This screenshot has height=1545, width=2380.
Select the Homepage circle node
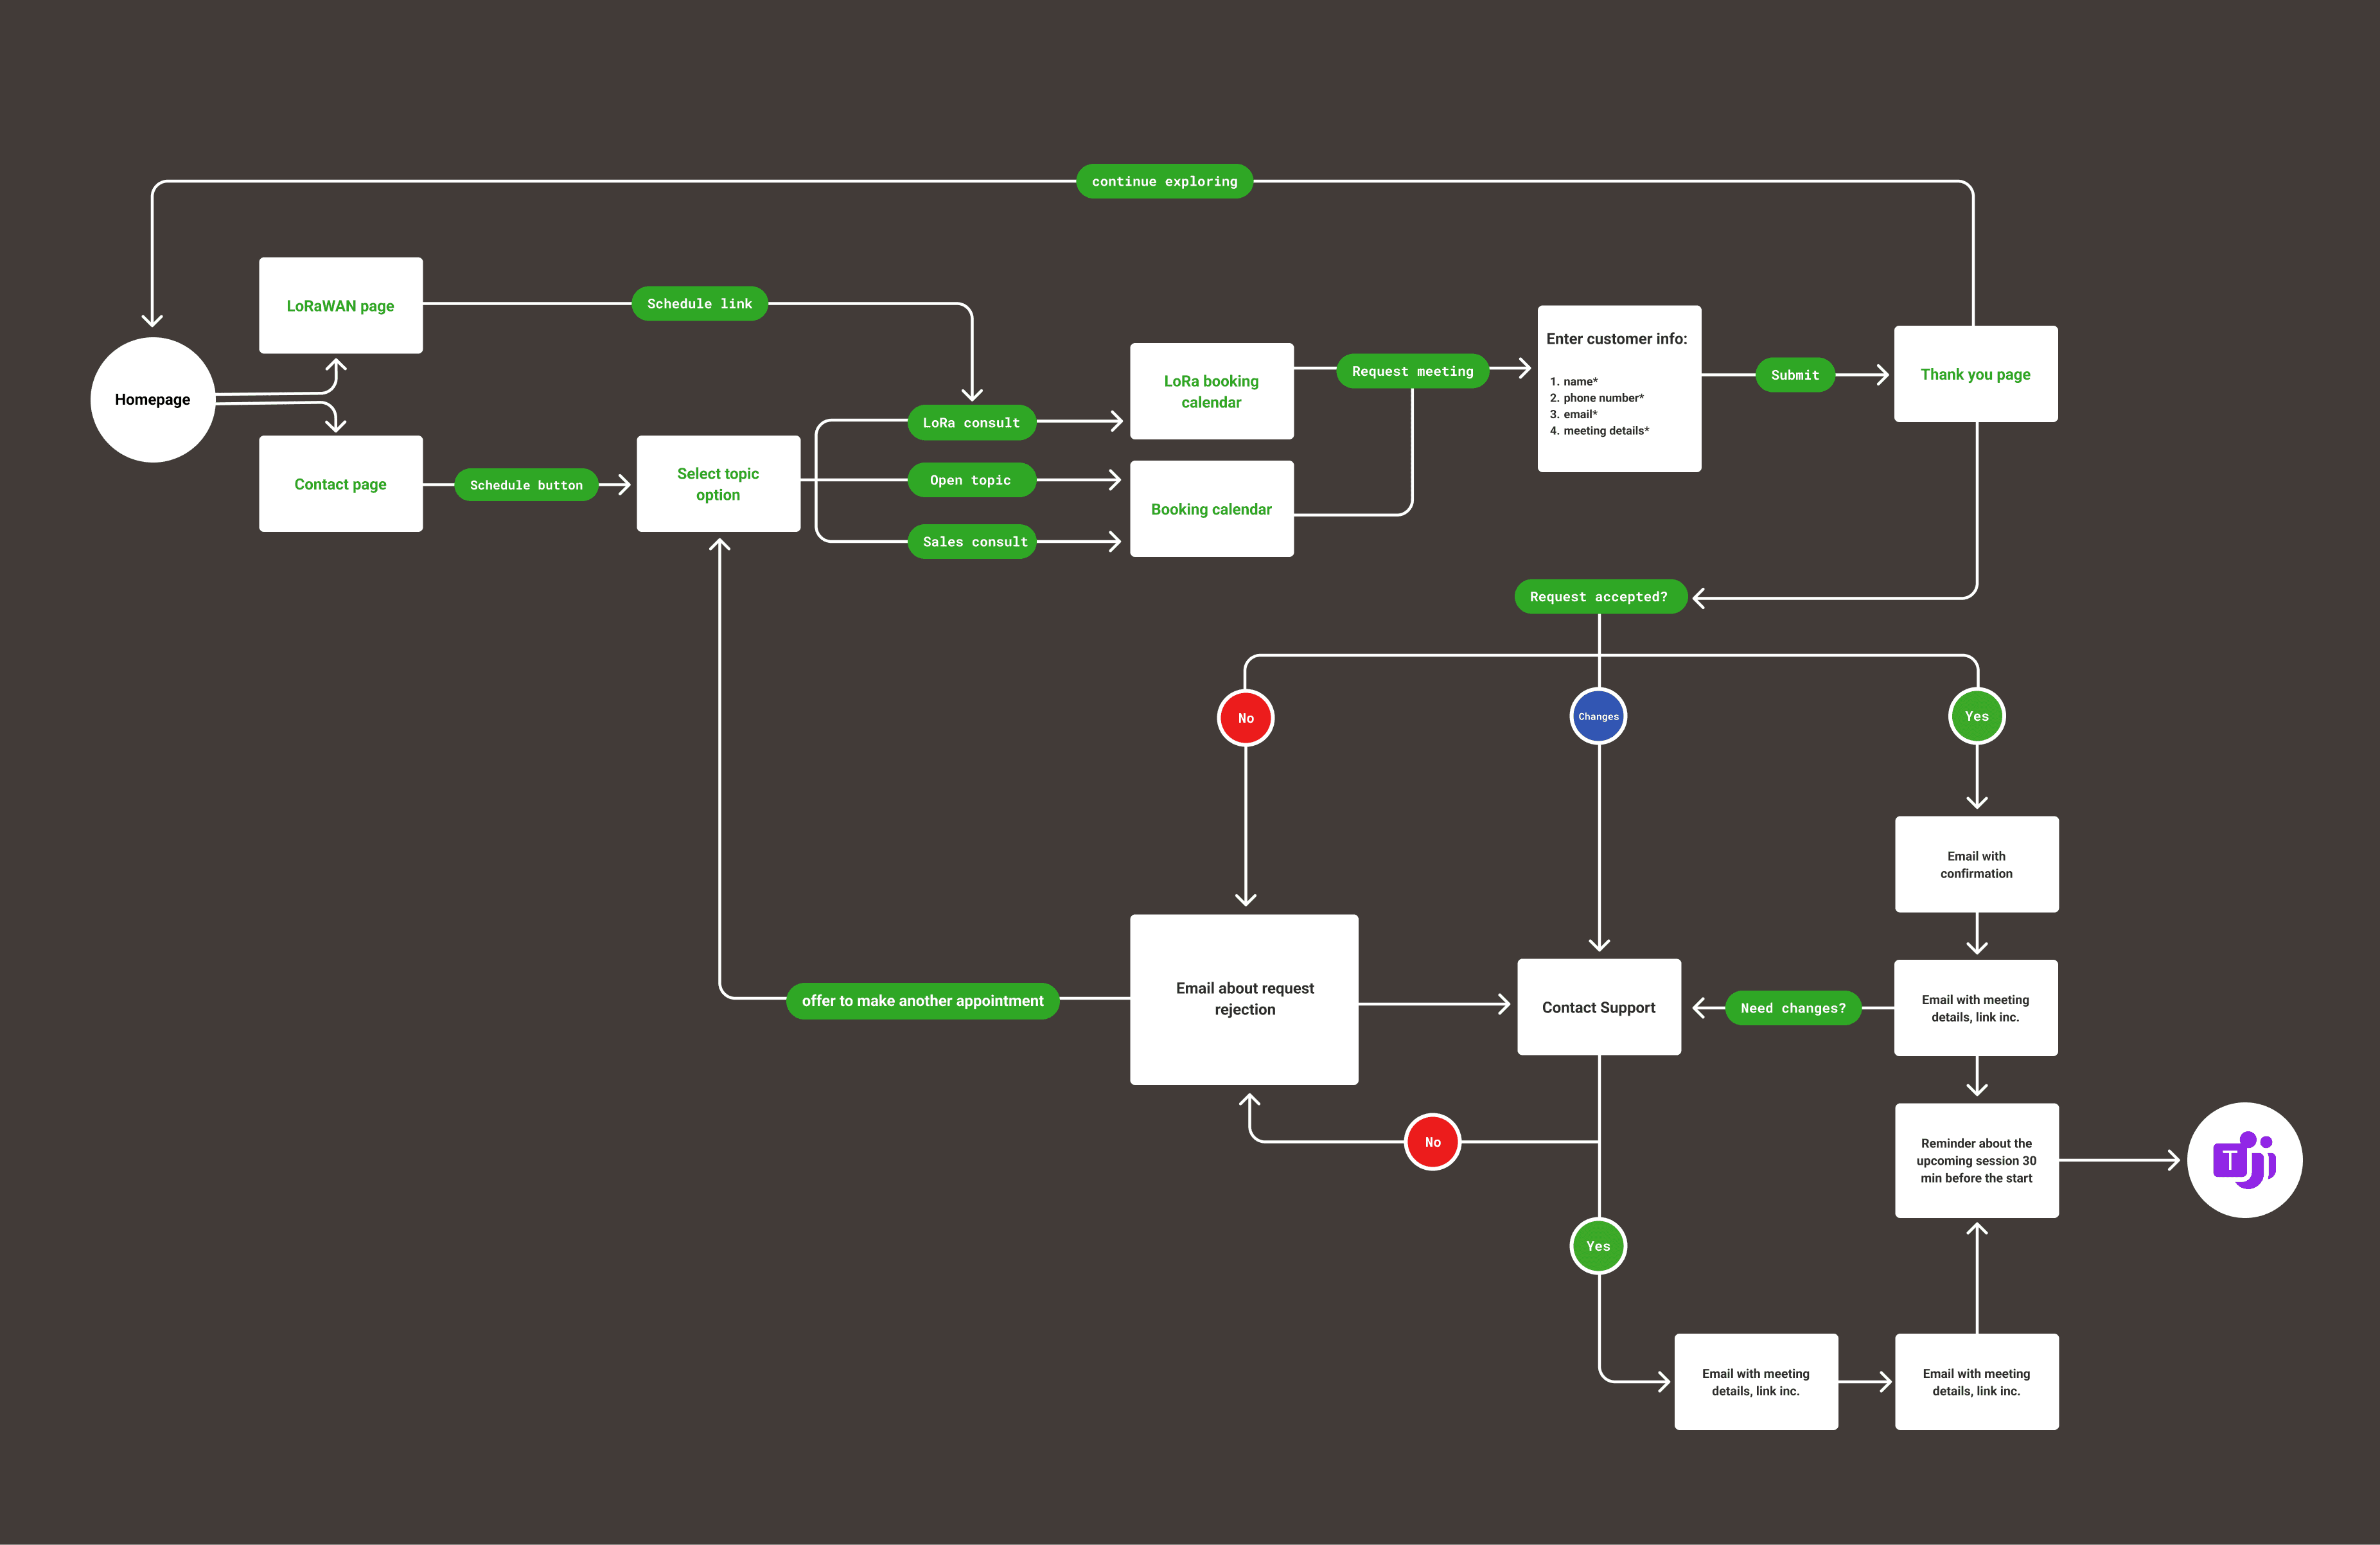(152, 398)
